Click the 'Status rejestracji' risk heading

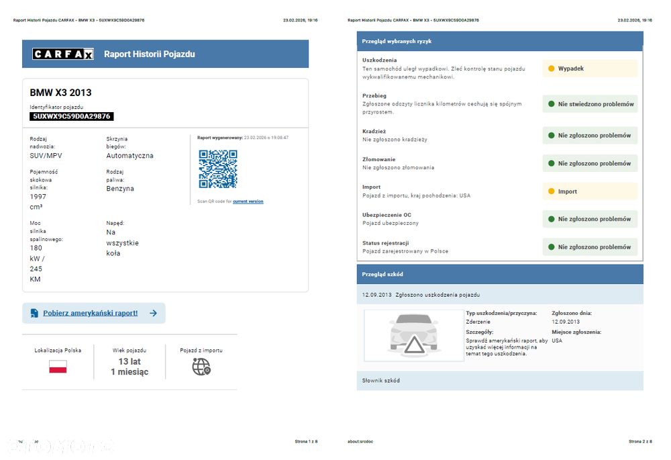point(385,243)
